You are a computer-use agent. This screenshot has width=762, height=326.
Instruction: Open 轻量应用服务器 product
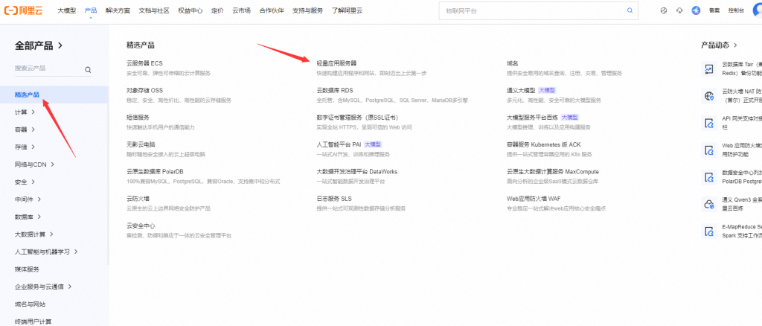[337, 63]
